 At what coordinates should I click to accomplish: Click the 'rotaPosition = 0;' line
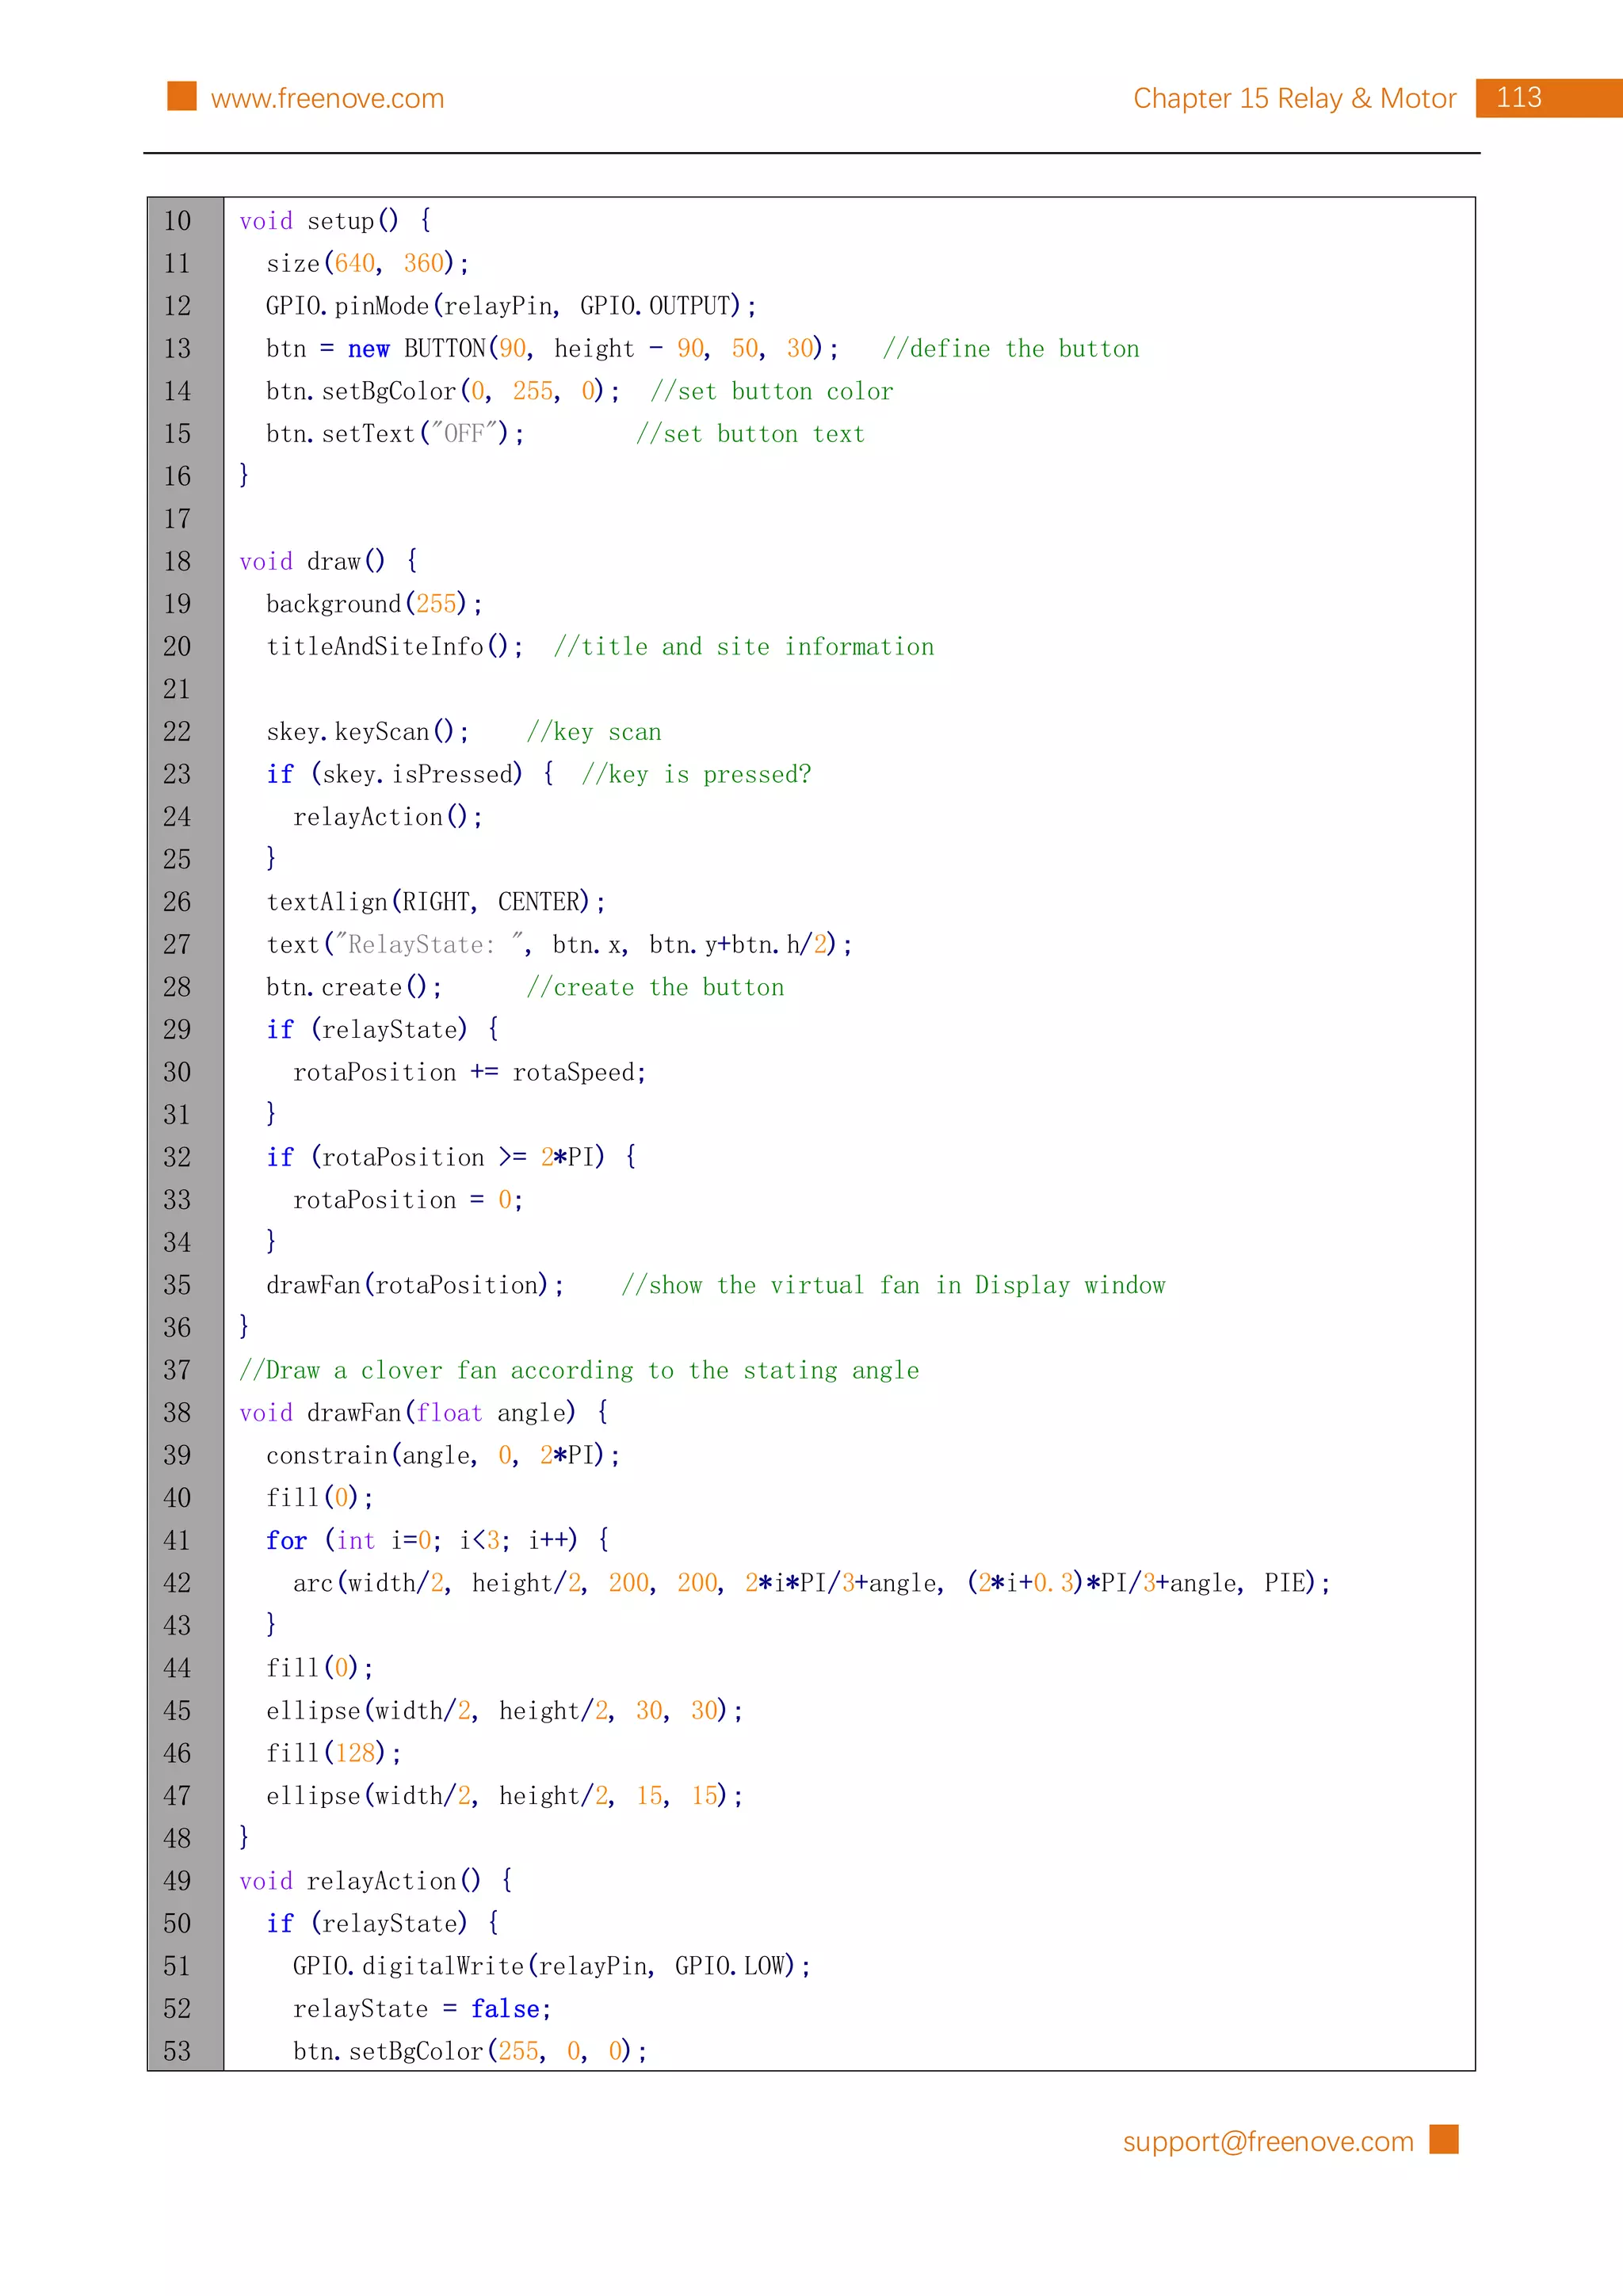[408, 1200]
